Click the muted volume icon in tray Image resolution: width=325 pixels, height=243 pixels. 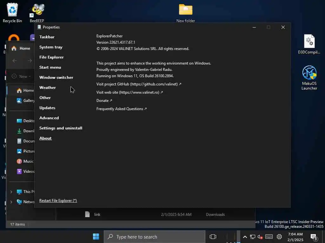[x=260, y=237]
